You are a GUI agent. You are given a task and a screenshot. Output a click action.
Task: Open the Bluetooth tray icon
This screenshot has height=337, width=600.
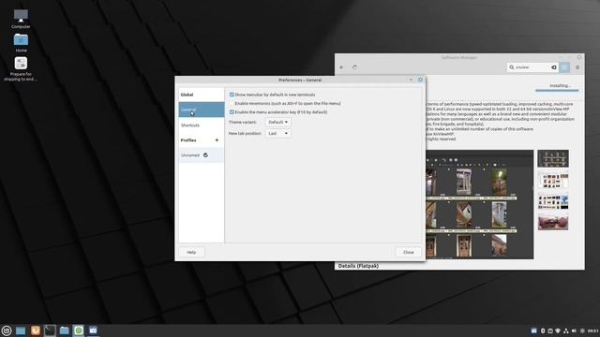(x=543, y=330)
